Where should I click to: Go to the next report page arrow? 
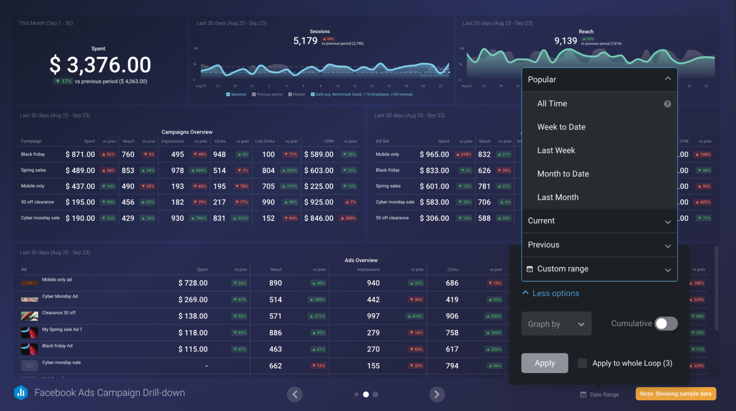(437, 394)
